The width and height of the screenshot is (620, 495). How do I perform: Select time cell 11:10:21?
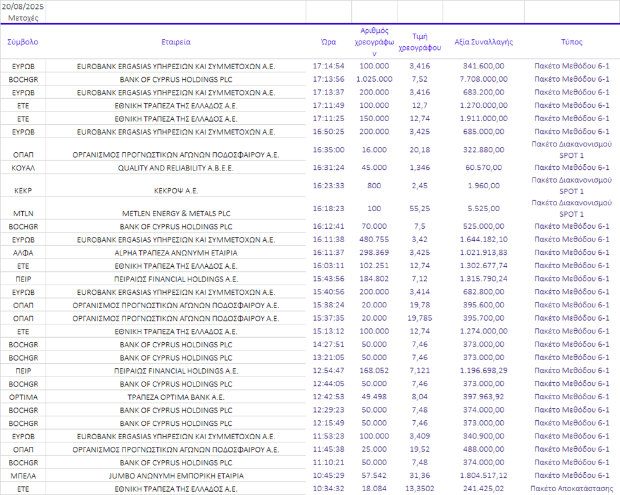coord(328,462)
